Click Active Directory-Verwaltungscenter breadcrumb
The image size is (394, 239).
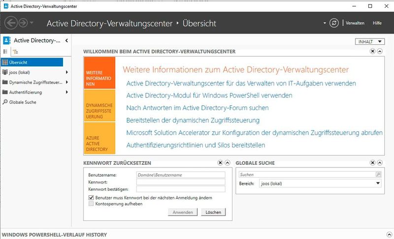(x=109, y=23)
